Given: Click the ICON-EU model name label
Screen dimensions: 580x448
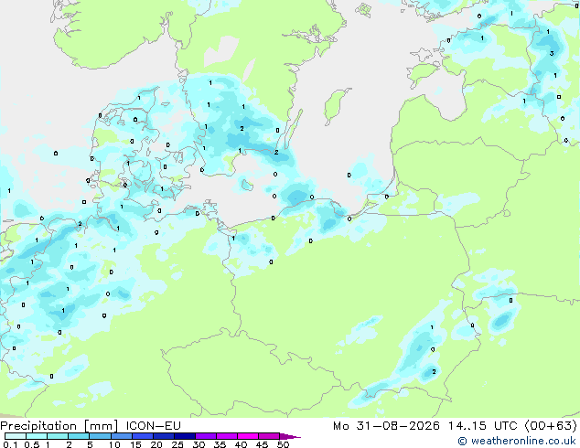Looking at the screenshot, I should point(153,426).
